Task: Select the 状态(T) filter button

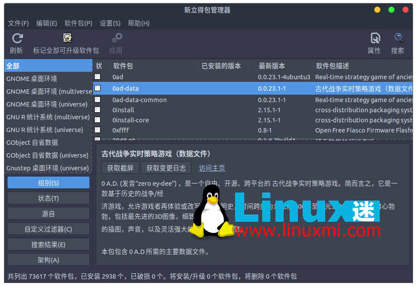Action: pos(48,198)
